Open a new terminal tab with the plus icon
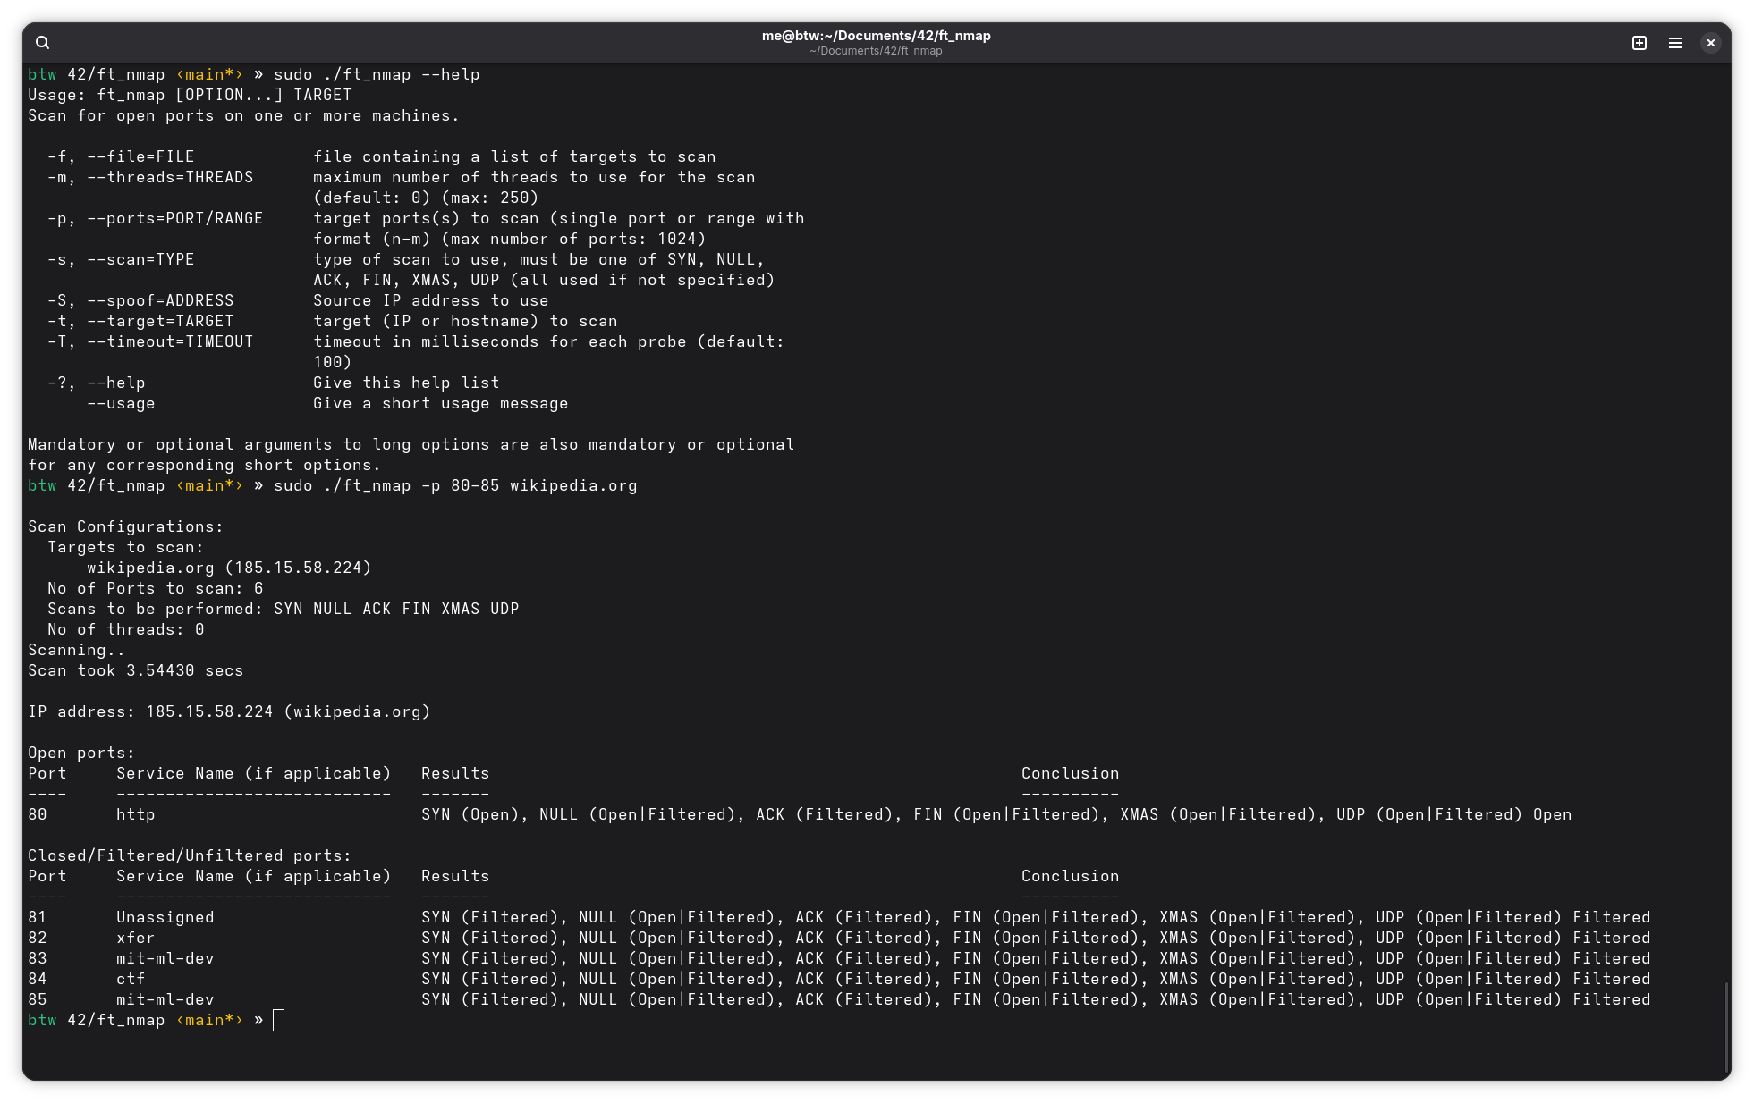 1640,42
